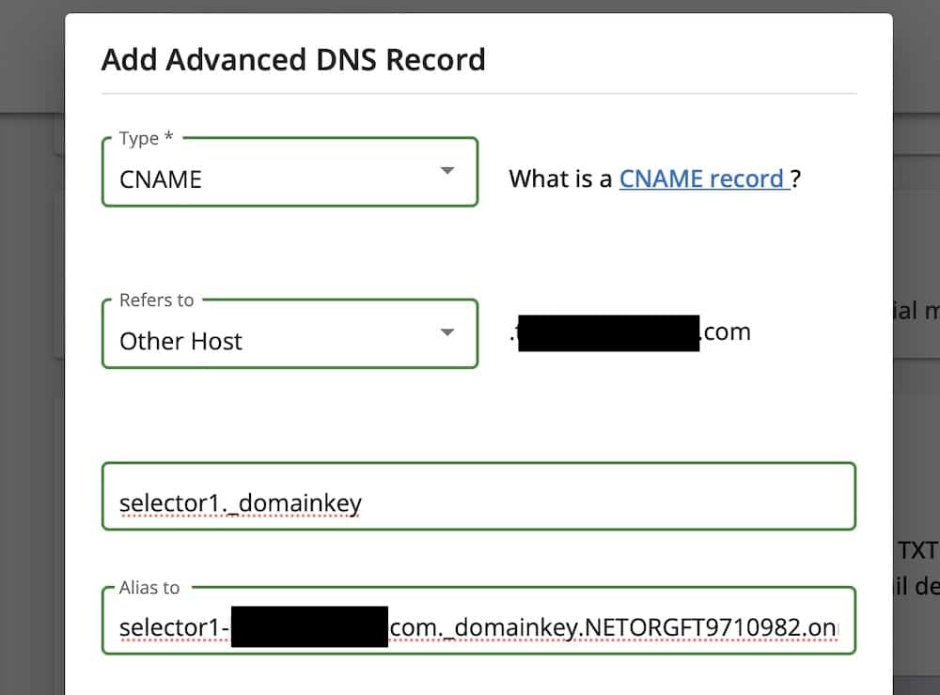940x695 pixels.
Task: Expand the Refers to dropdown arrow
Action: click(x=447, y=332)
